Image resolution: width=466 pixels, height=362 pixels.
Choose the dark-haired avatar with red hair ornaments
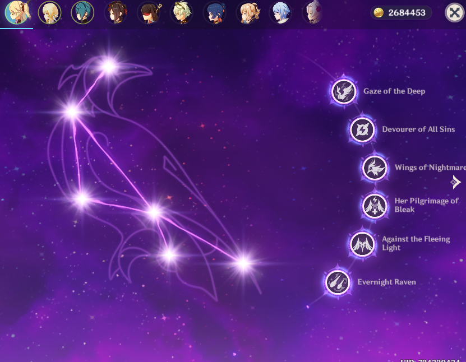click(x=116, y=13)
